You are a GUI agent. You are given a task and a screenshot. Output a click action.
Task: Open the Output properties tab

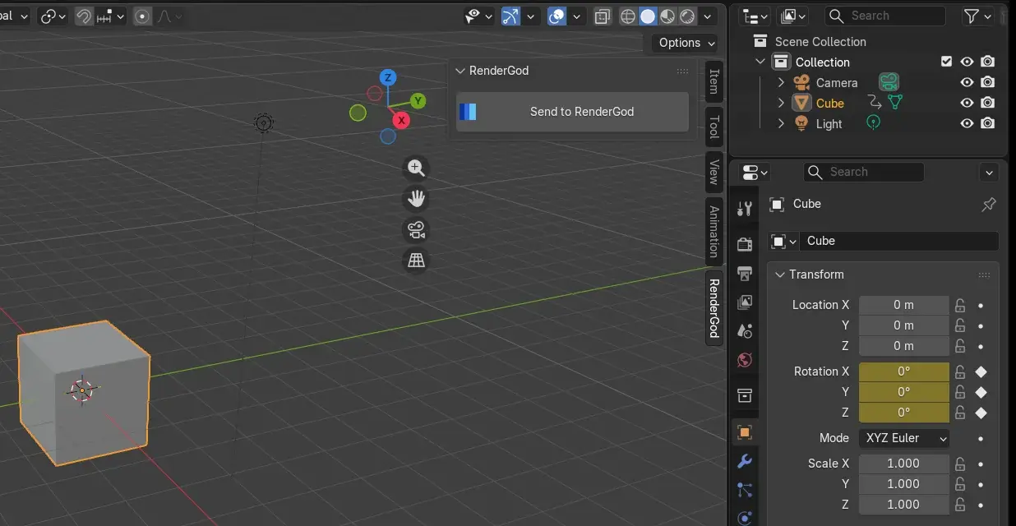click(745, 274)
